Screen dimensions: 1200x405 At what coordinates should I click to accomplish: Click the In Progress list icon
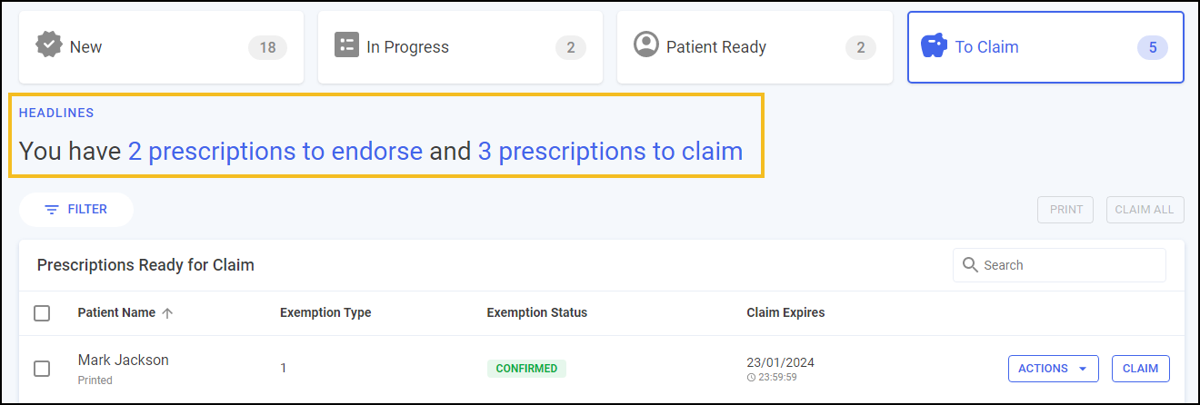pyautogui.click(x=346, y=45)
